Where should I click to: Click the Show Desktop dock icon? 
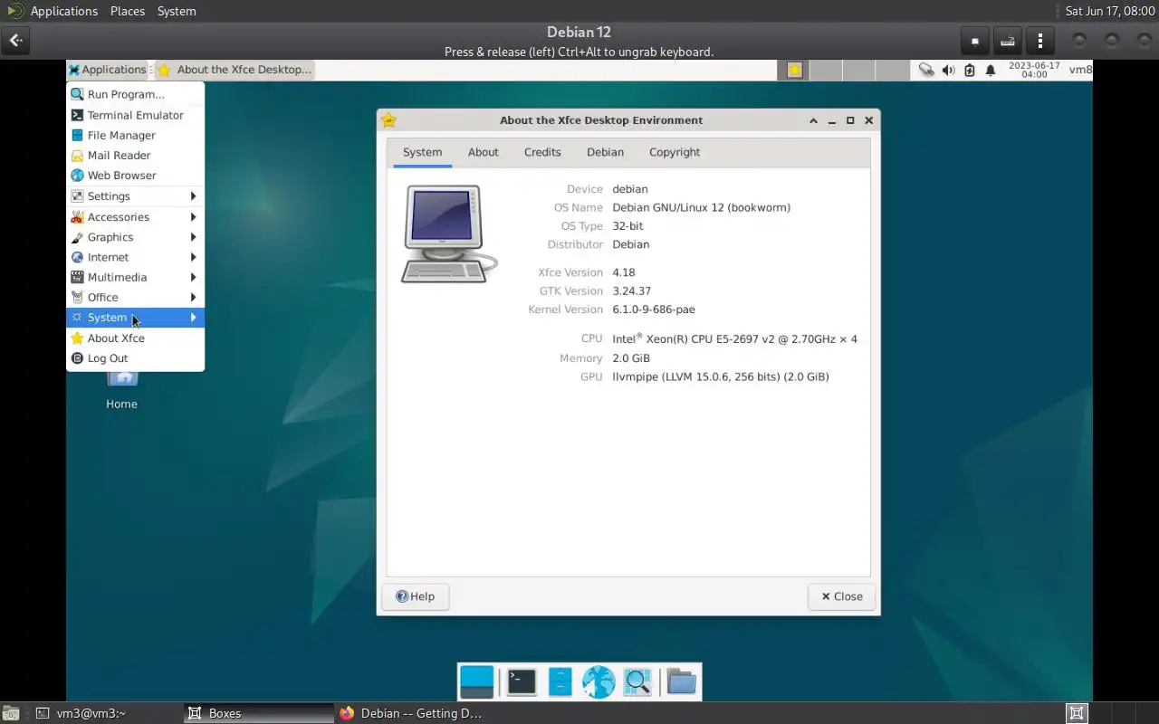[x=476, y=682]
